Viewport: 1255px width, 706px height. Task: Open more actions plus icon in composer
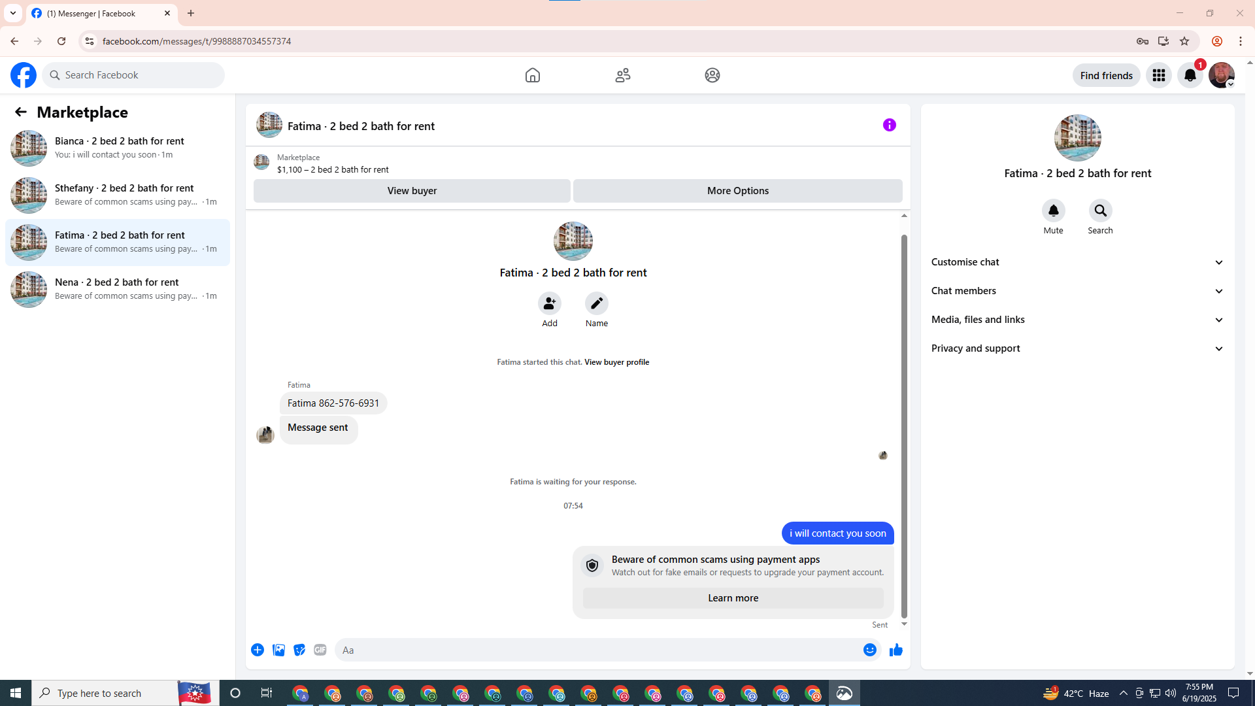pos(258,650)
